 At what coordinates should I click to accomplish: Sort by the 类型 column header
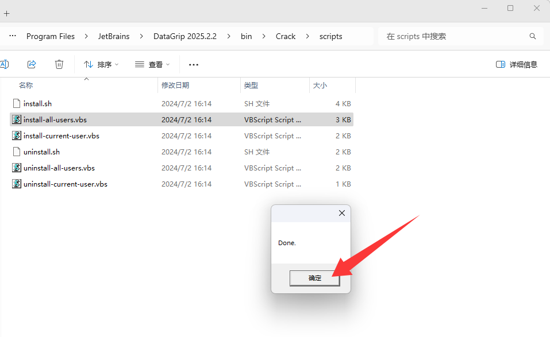pyautogui.click(x=251, y=85)
